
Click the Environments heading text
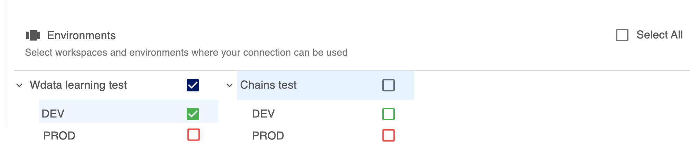click(81, 35)
